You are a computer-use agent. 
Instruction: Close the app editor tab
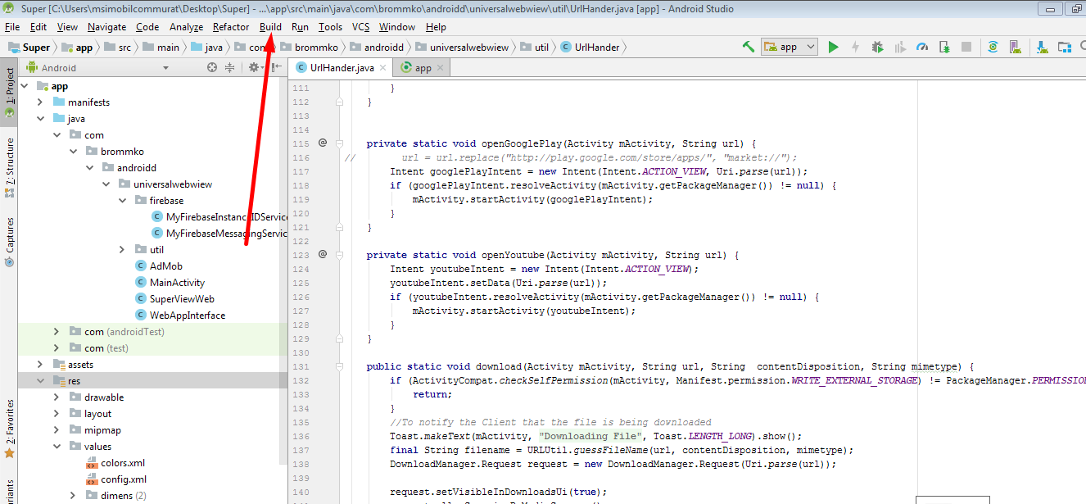440,68
